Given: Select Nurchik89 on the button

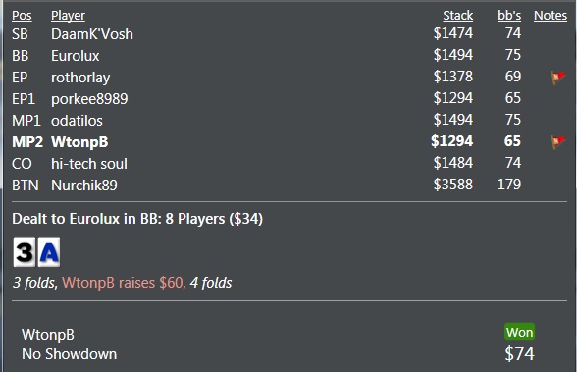Looking at the screenshot, I should [x=84, y=186].
